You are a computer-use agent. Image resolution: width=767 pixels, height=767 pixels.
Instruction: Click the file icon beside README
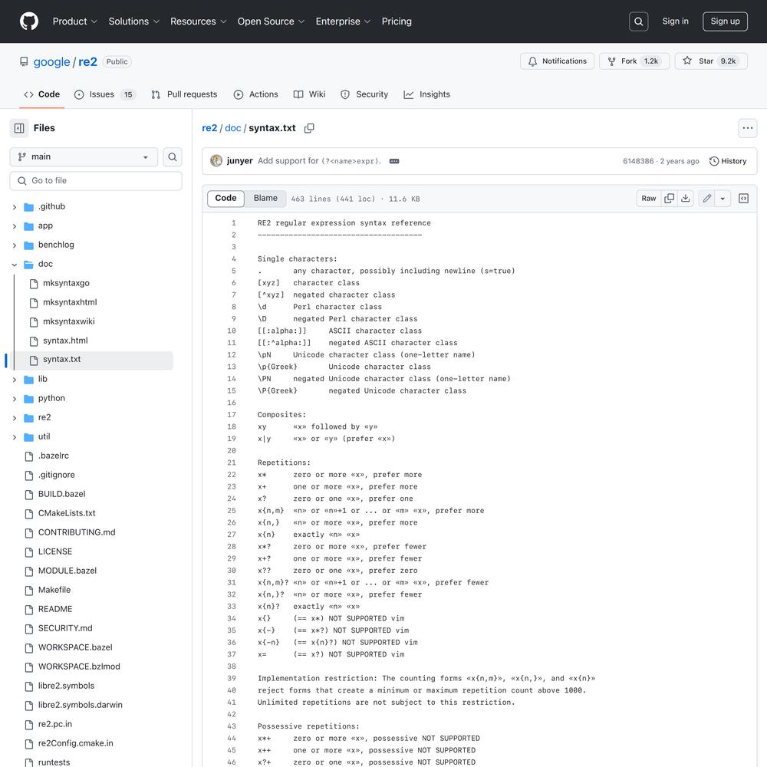[x=29, y=610]
